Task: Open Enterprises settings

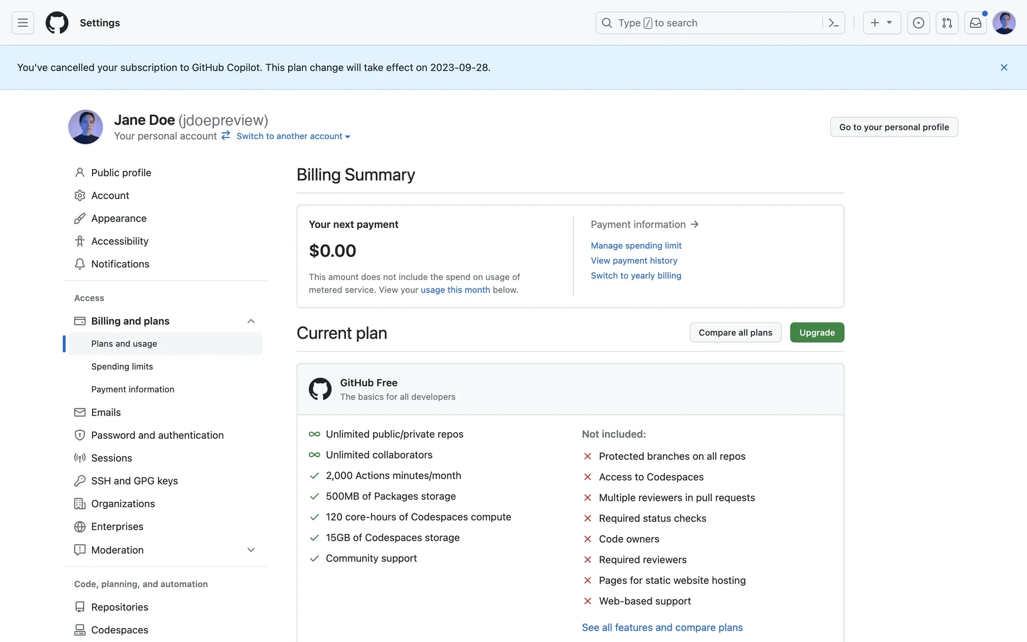Action: [165, 527]
